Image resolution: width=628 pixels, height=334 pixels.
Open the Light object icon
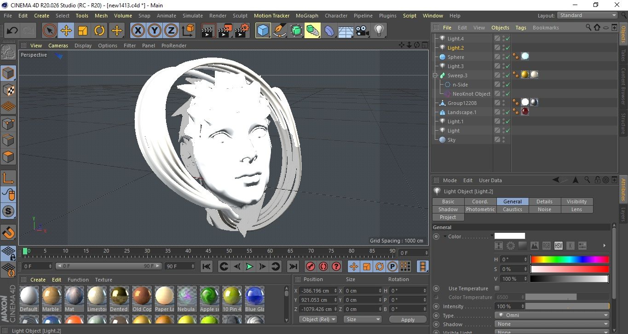379,31
